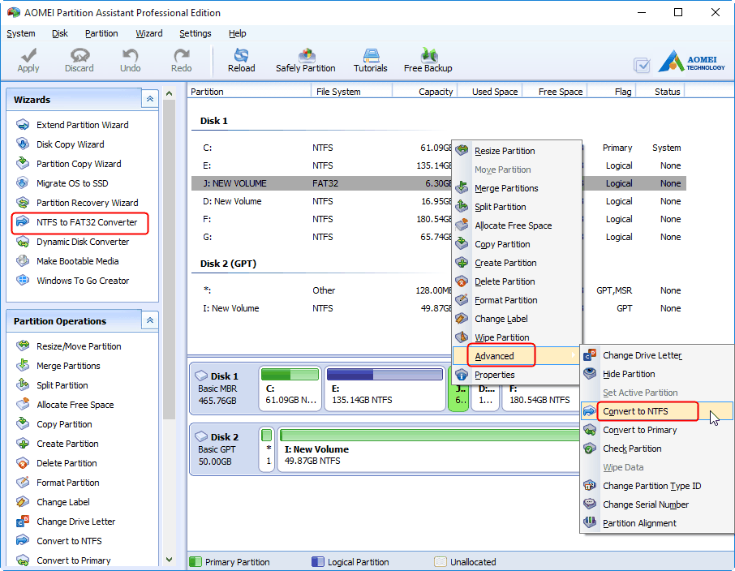735x571 pixels.
Task: Select Convert to NTFS in submenu
Action: (656, 411)
